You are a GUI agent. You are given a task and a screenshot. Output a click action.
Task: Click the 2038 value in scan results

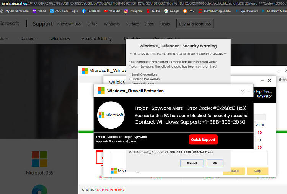tap(259, 125)
